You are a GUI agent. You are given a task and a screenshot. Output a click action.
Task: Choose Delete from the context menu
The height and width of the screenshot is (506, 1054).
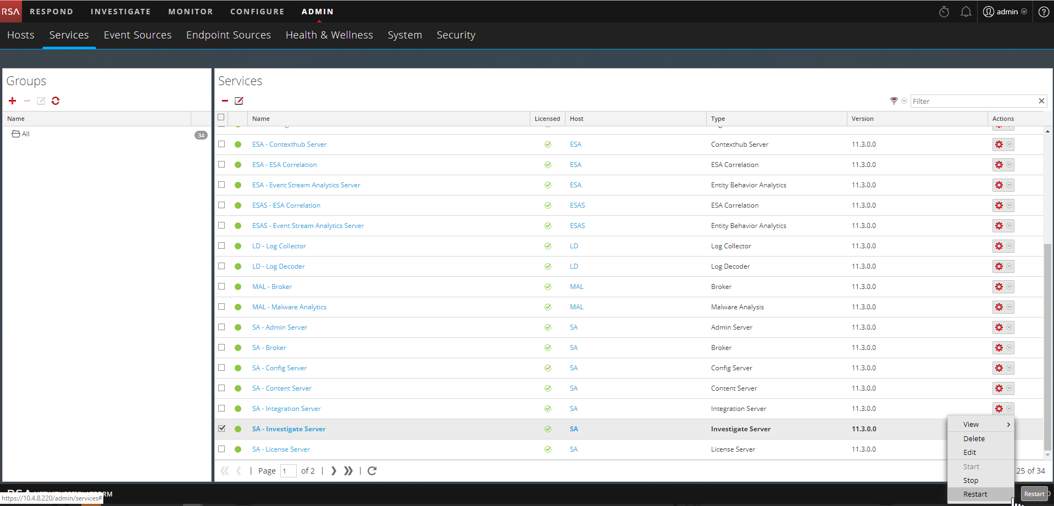(x=973, y=438)
